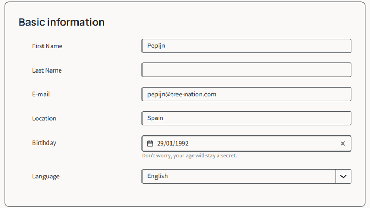
Task: Click the 29/01/1992 date value
Action: pyautogui.click(x=173, y=144)
